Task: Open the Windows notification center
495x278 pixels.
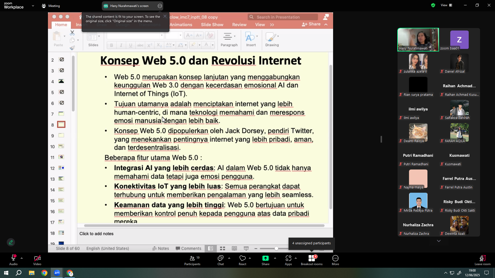Action: tap(486, 273)
